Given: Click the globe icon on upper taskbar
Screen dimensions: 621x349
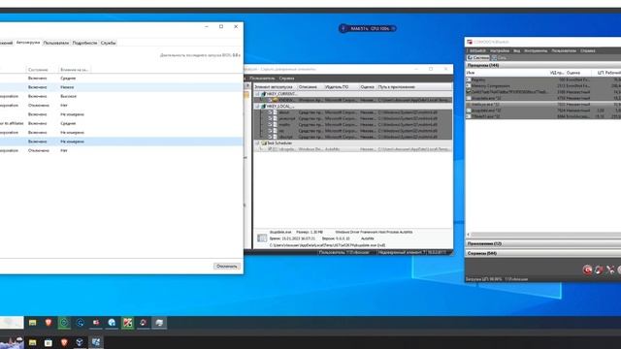Looking at the screenshot, I should coord(112,323).
